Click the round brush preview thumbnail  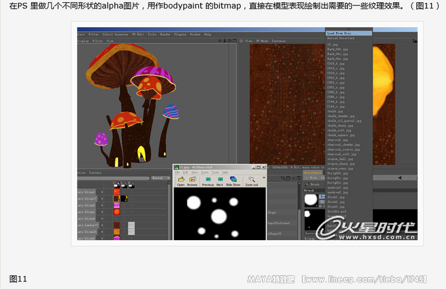click(x=311, y=200)
